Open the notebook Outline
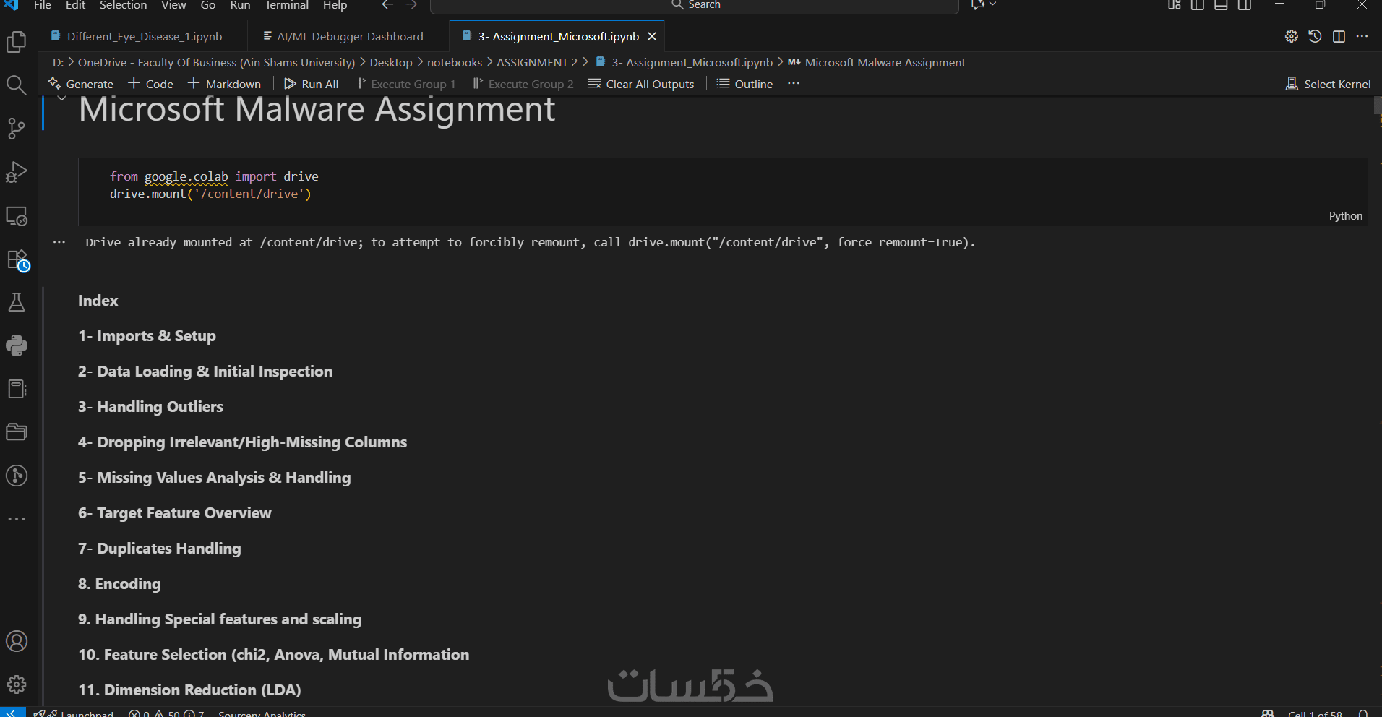The height and width of the screenshot is (717, 1382). click(x=744, y=84)
